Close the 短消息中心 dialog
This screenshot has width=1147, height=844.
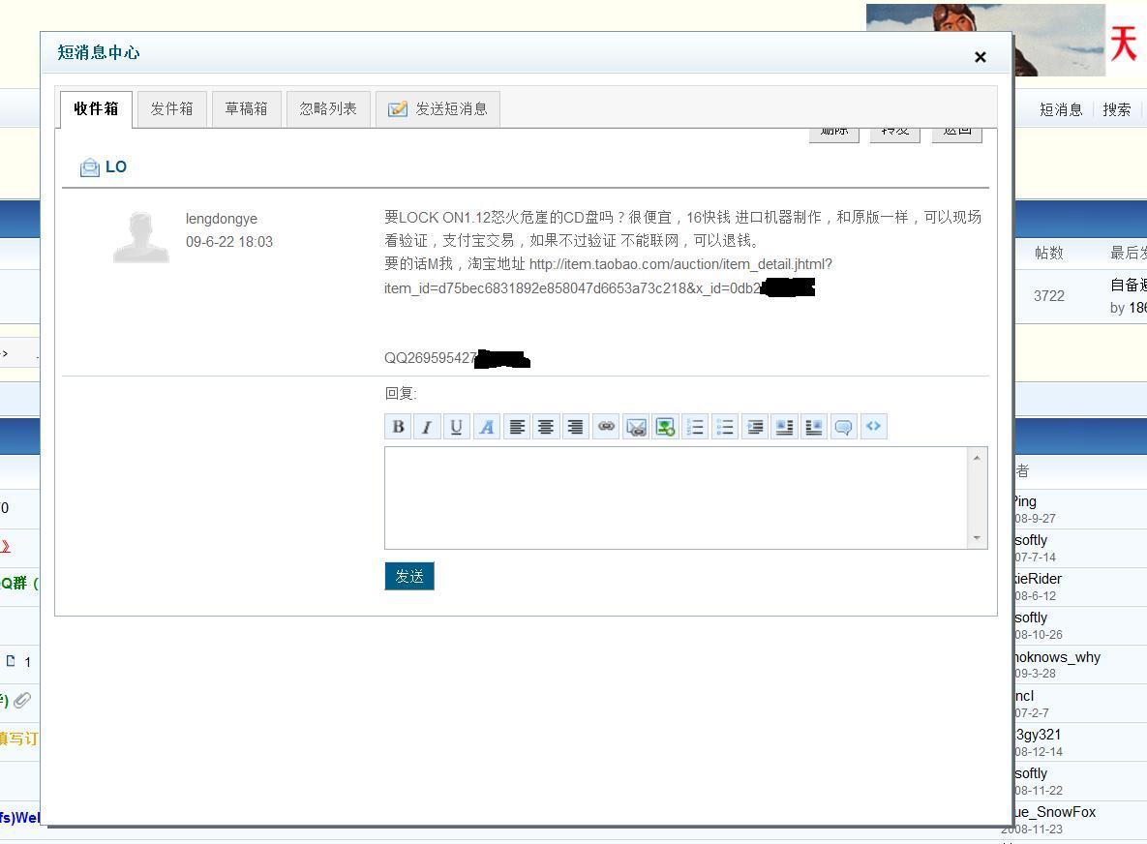[x=980, y=57]
